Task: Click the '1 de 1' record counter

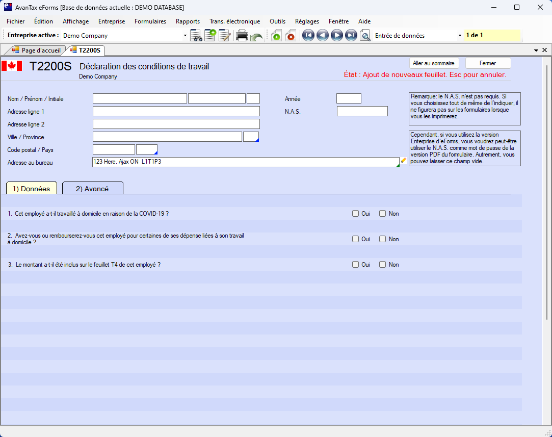Action: coord(492,35)
